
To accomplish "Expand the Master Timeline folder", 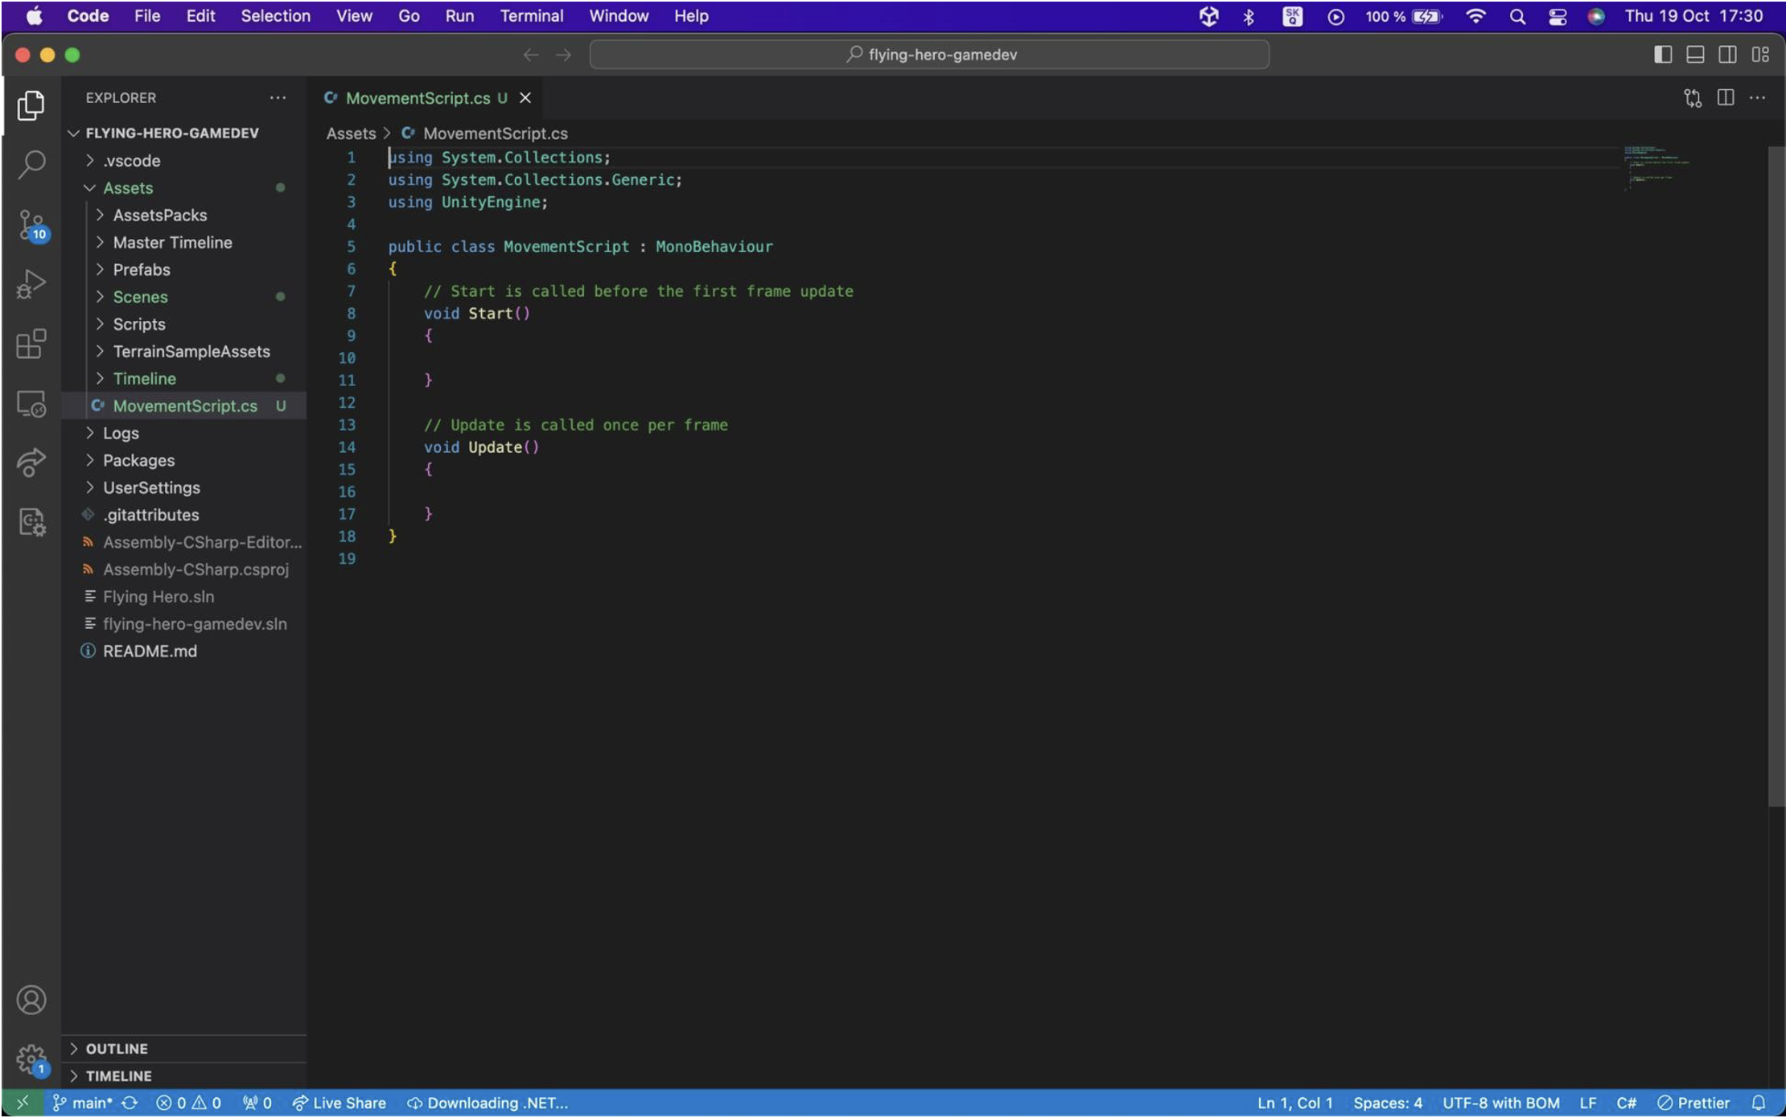I will point(183,242).
